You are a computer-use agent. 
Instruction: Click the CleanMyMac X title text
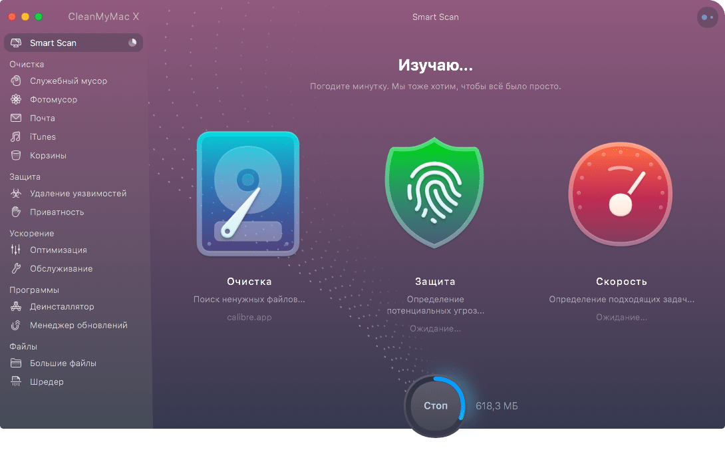104,17
